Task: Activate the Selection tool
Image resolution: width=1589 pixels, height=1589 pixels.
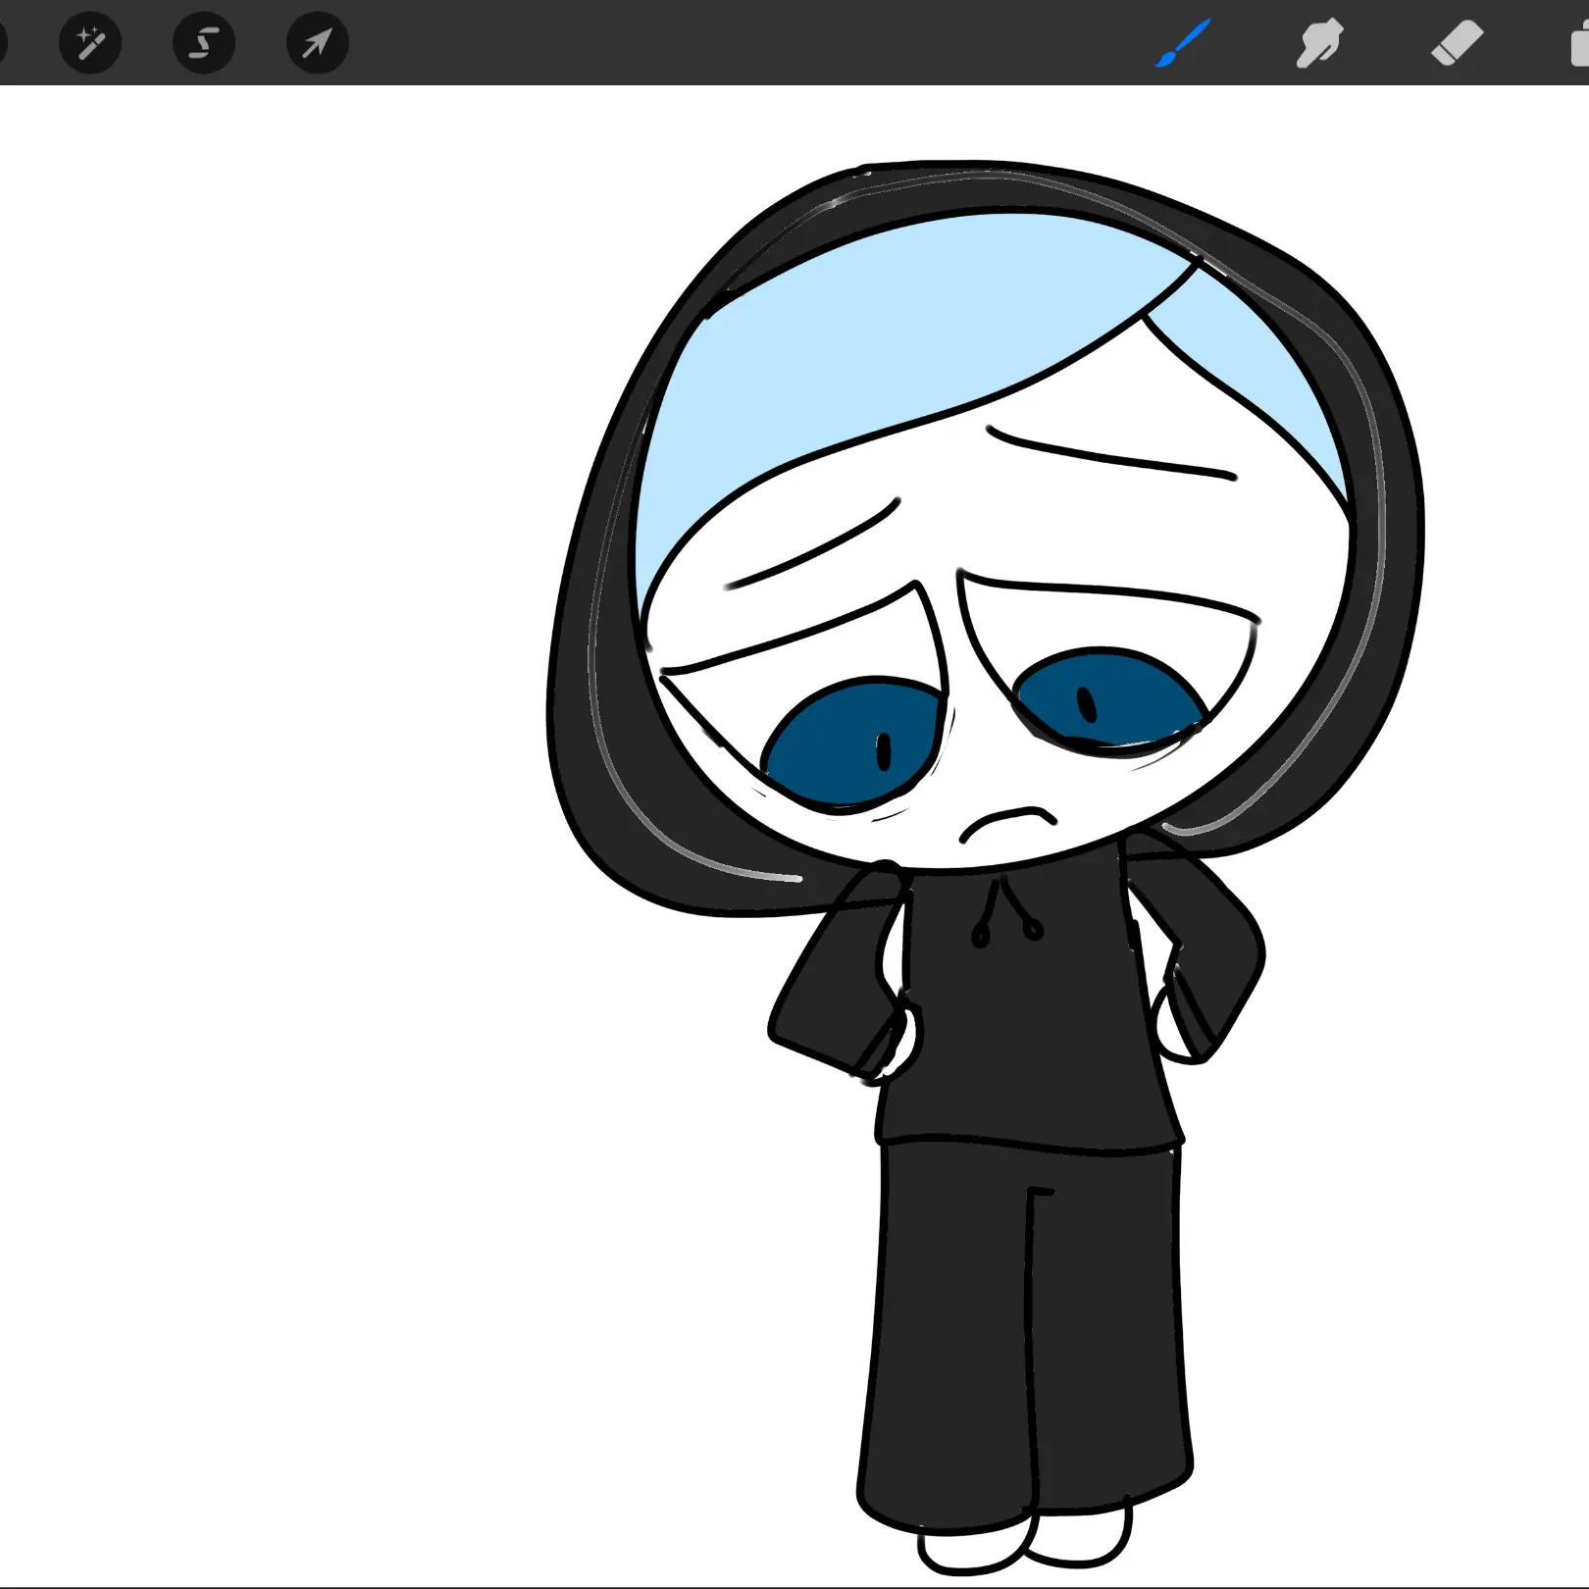Action: 204,43
